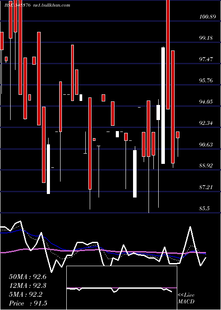The image size is (221, 310).
Task: Select the 5MA : 92.2 value
Action: [26, 294]
